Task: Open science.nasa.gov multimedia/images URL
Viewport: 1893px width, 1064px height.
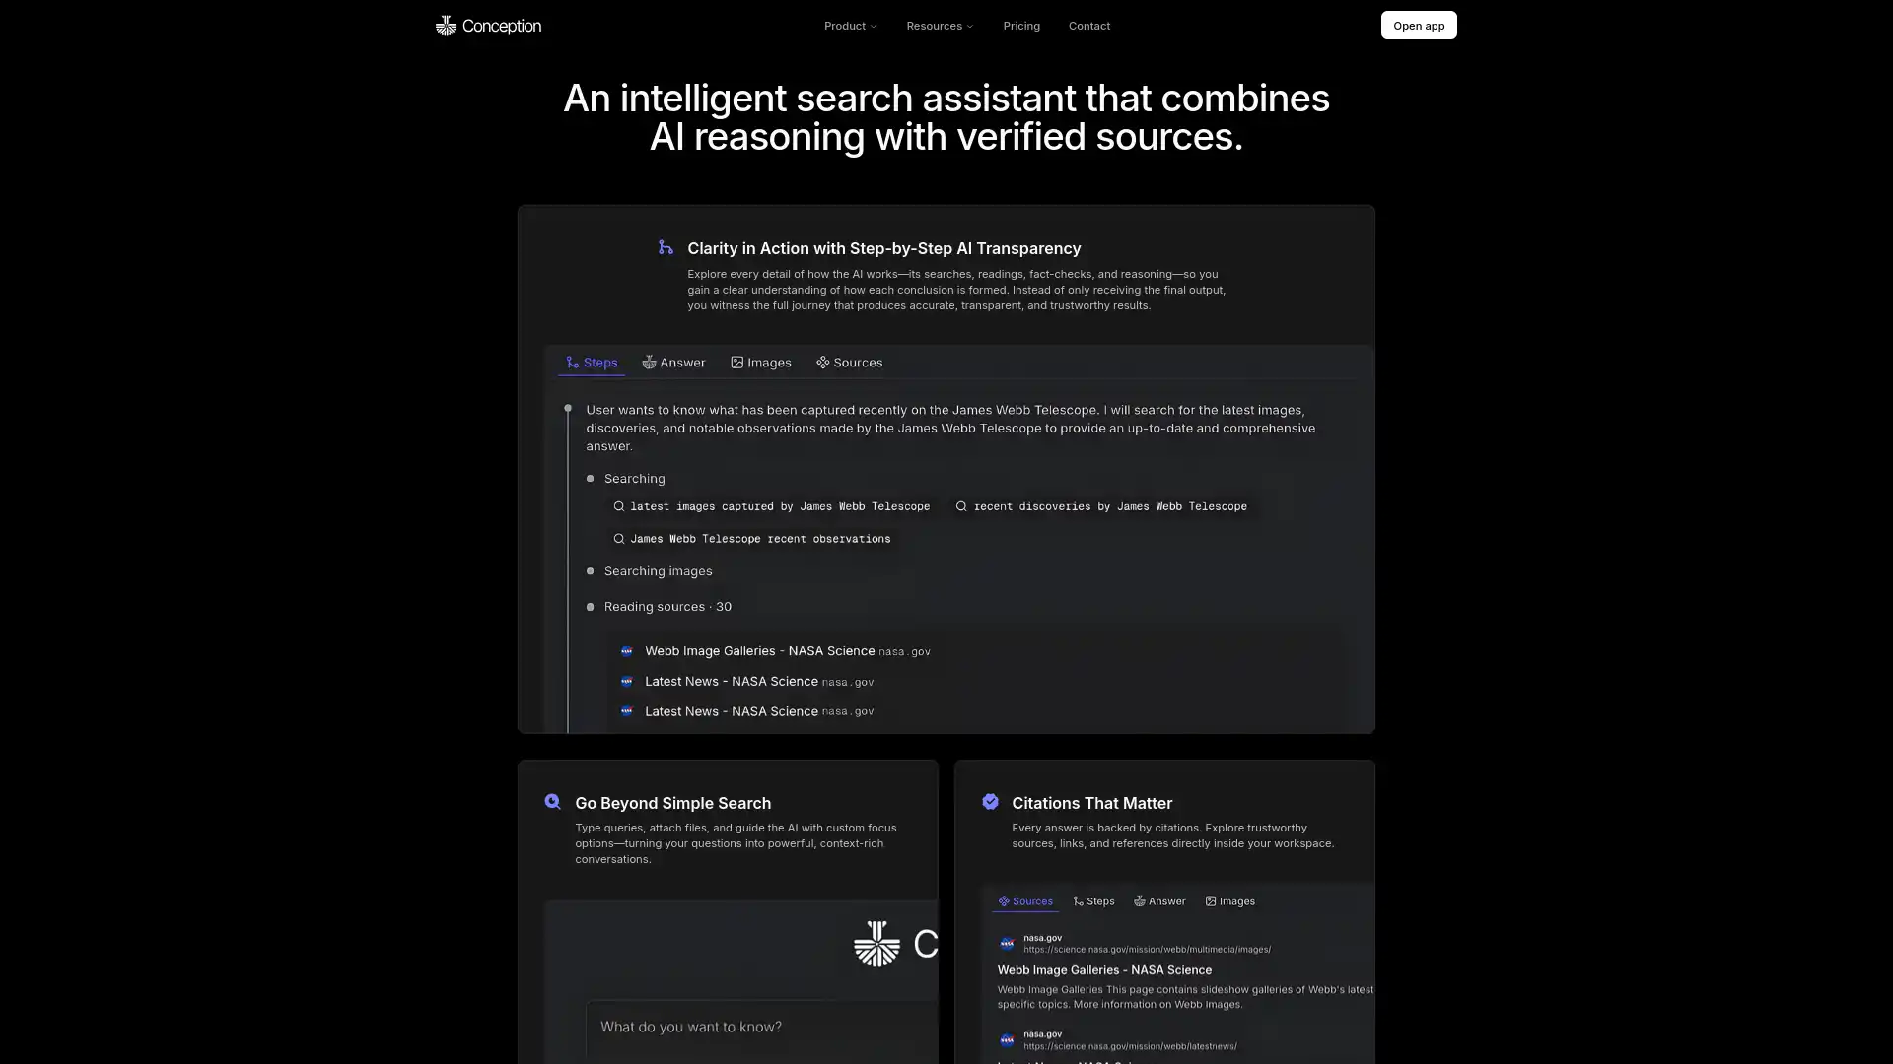Action: pos(1147,950)
